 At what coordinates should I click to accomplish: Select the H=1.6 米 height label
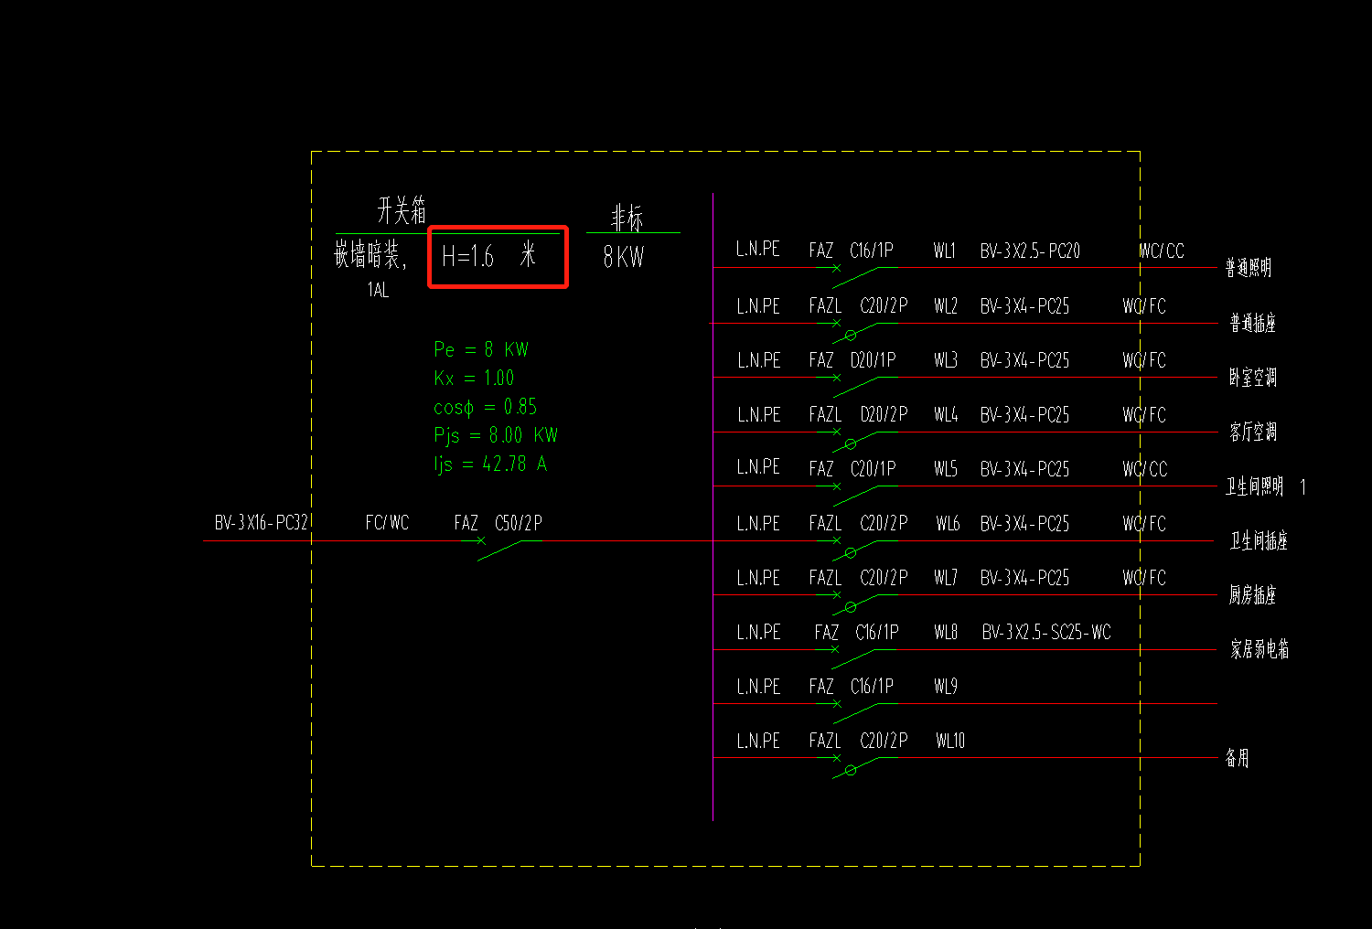[x=488, y=255]
